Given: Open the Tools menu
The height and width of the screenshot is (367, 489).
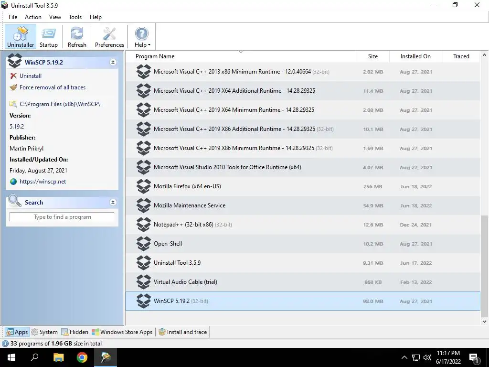Looking at the screenshot, I should click(x=75, y=17).
